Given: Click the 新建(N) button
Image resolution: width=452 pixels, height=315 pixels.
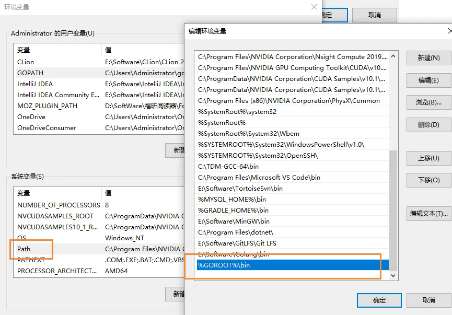Looking at the screenshot, I should point(428,58).
